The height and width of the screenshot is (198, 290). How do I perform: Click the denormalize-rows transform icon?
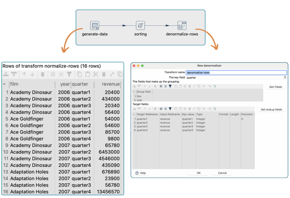[x=182, y=26]
